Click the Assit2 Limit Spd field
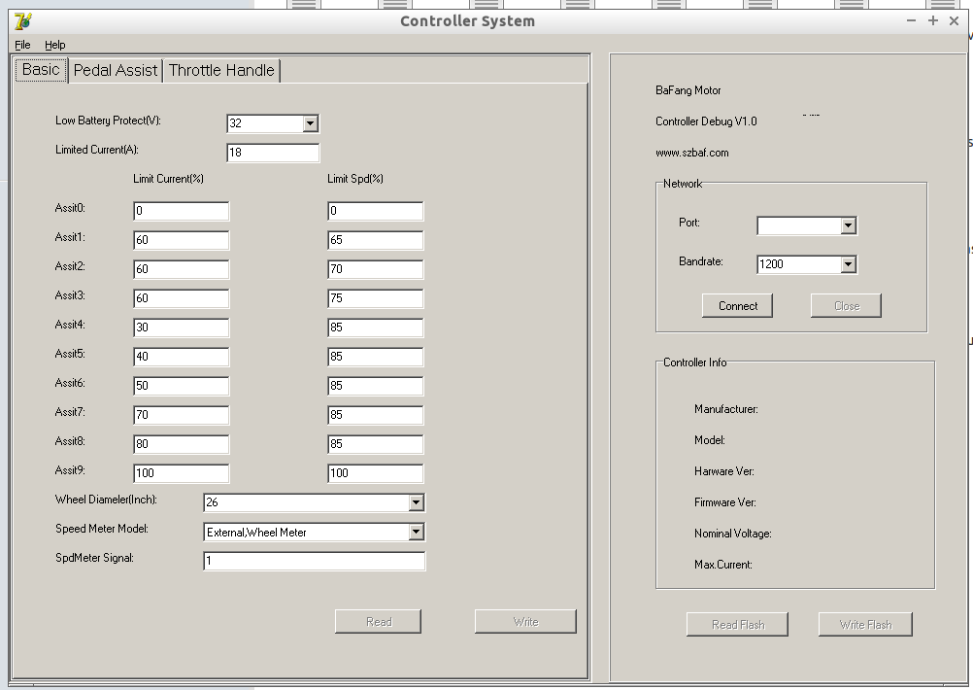This screenshot has height=690, width=973. 376,269
